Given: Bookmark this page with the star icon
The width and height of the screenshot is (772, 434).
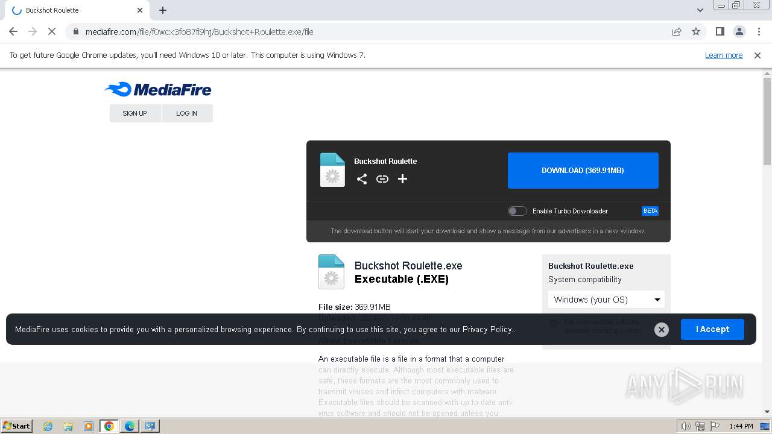Looking at the screenshot, I should (x=696, y=32).
